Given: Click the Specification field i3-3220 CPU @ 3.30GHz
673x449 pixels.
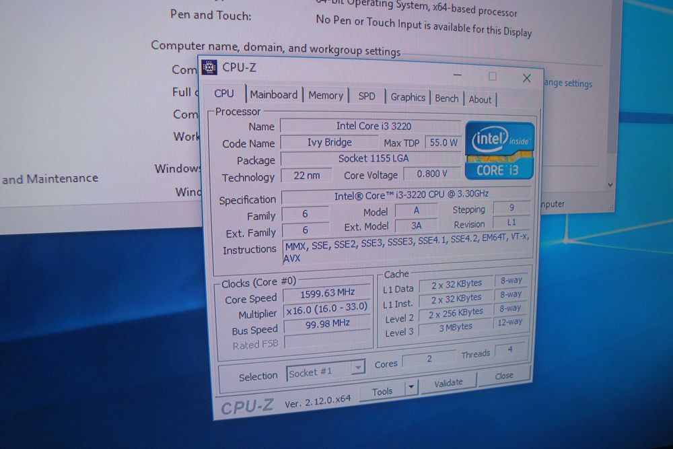Looking at the screenshot, I should tap(406, 195).
